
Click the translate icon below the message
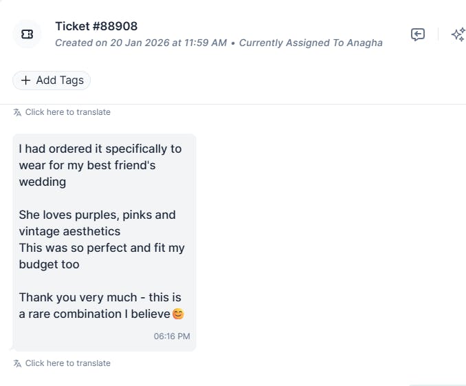coord(18,363)
